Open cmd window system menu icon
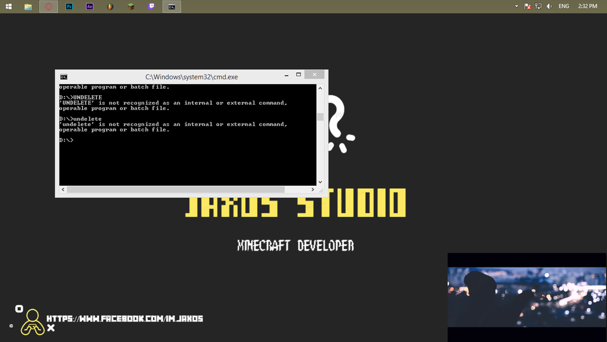 (64, 77)
